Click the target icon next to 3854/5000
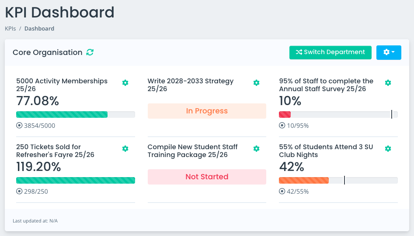Screen dimensions: 414x236 (x=19, y=126)
